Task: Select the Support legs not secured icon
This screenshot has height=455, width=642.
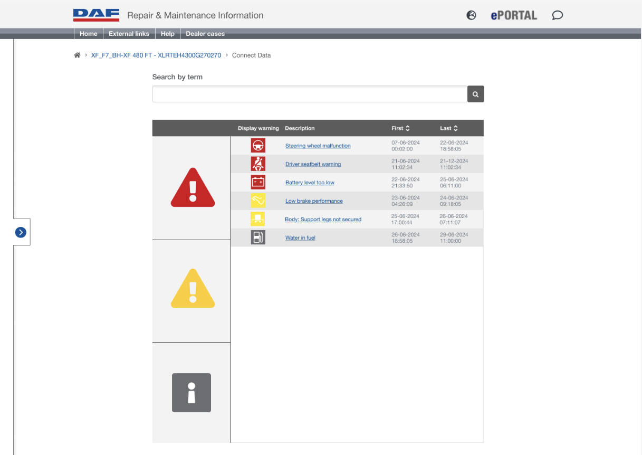Action: tap(258, 219)
